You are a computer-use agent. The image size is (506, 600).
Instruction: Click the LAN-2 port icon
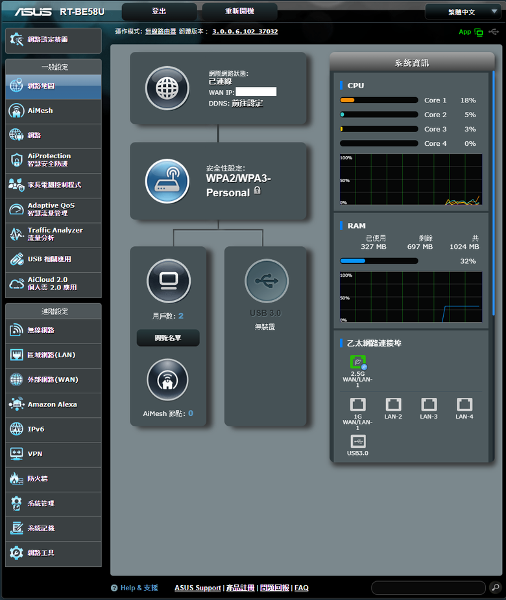(393, 404)
